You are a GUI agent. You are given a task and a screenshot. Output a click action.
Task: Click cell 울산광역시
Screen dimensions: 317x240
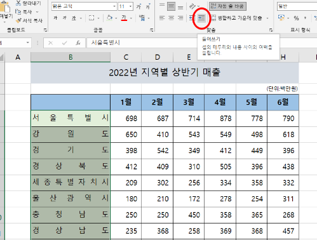71,199
